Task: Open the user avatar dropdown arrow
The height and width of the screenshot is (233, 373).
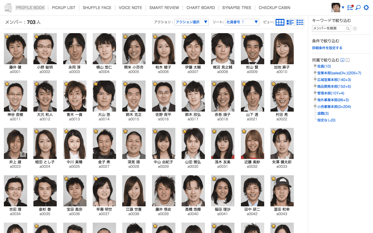Action: 343,8
